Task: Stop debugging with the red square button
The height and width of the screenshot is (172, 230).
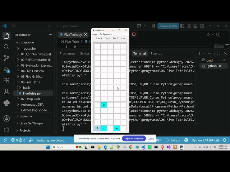Action: pyautogui.click(x=134, y=34)
